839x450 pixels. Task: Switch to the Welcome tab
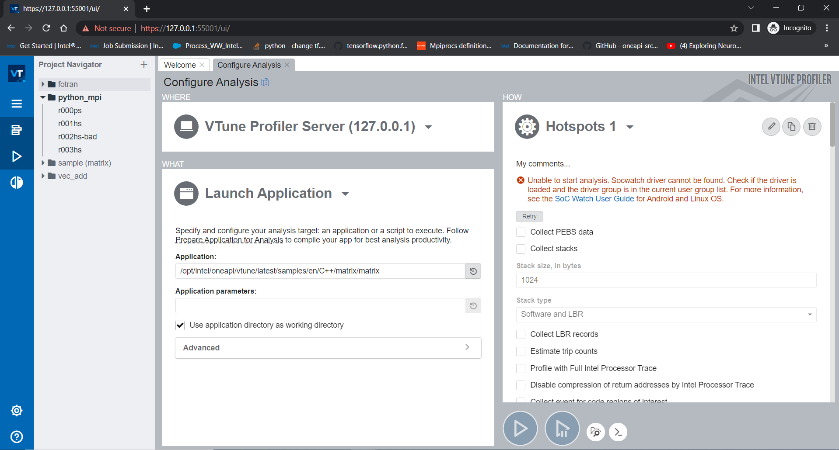tap(180, 65)
